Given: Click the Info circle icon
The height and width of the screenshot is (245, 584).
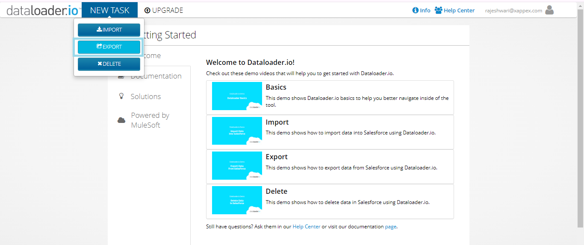Looking at the screenshot, I should [x=415, y=10].
